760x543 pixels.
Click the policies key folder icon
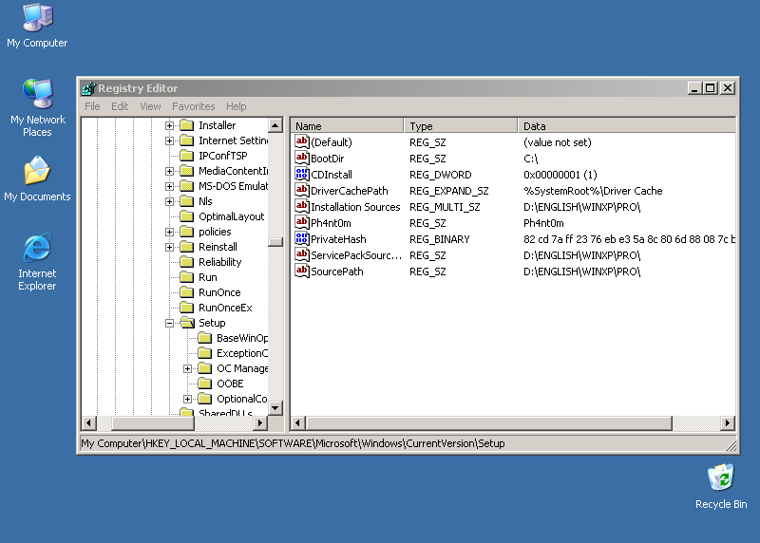pos(186,232)
